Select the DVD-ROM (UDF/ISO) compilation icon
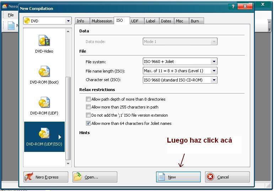Screen dimensions: 274x191 point(44,133)
